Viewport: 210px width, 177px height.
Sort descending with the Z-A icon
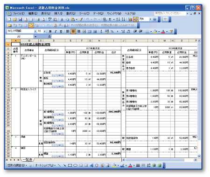click(123, 20)
